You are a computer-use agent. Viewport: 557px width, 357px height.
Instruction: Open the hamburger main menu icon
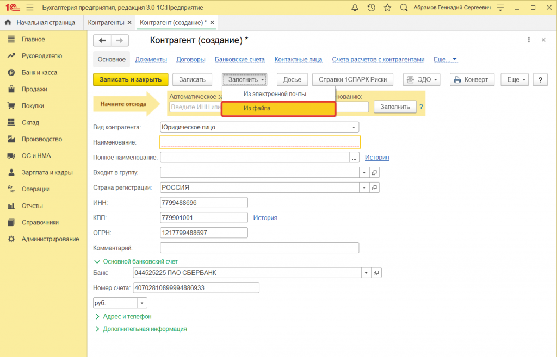(x=29, y=8)
